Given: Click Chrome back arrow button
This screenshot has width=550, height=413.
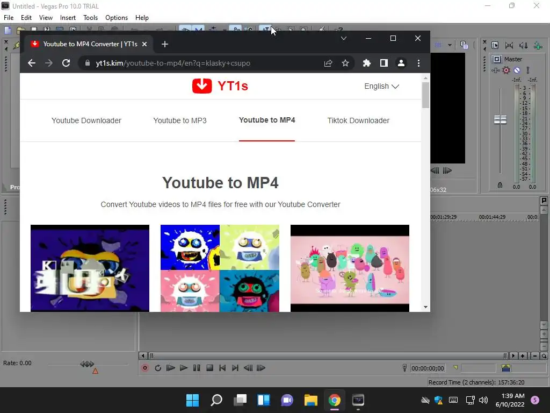Looking at the screenshot, I should pos(32,63).
